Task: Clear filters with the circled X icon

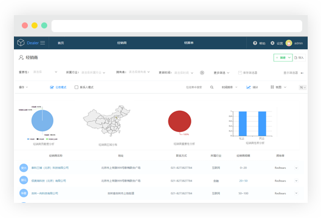Action: point(202,73)
